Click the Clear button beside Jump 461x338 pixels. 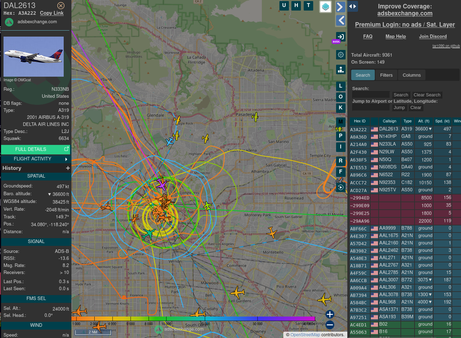(x=416, y=107)
